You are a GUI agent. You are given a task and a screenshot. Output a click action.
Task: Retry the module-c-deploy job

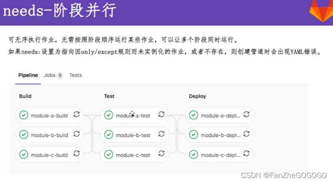pyautogui.click(x=247, y=154)
